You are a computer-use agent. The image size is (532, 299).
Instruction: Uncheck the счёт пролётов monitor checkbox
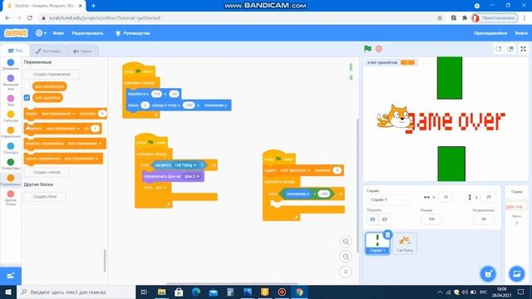(27, 98)
